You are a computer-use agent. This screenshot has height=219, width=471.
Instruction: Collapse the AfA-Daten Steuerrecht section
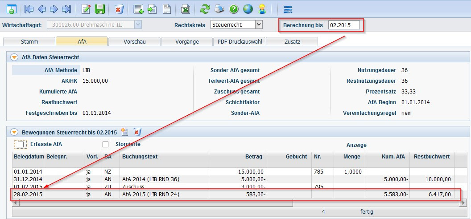click(14, 57)
